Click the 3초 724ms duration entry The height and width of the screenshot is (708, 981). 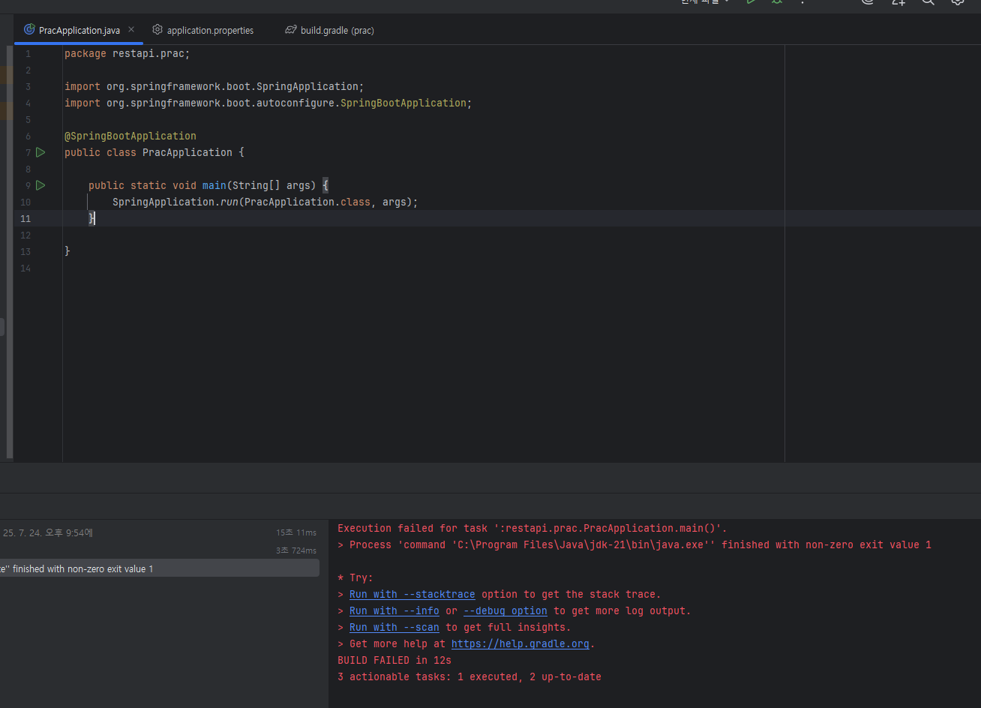tap(295, 550)
